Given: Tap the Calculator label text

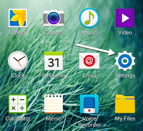Looking at the screenshot, I should point(18,119).
